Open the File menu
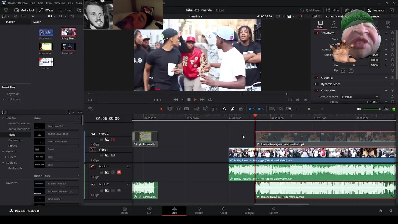 [33, 3]
